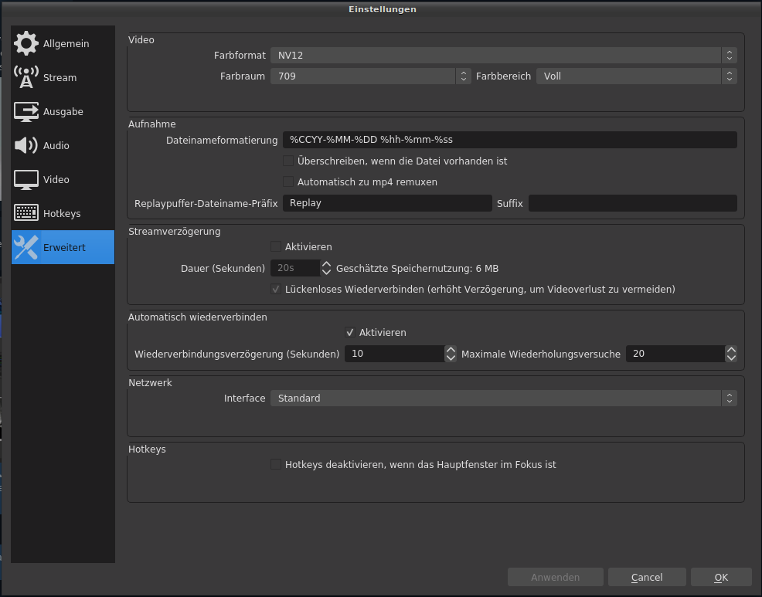The image size is (762, 597).
Task: Open the Farbbereich Voll dropdown
Action: pyautogui.click(x=635, y=76)
